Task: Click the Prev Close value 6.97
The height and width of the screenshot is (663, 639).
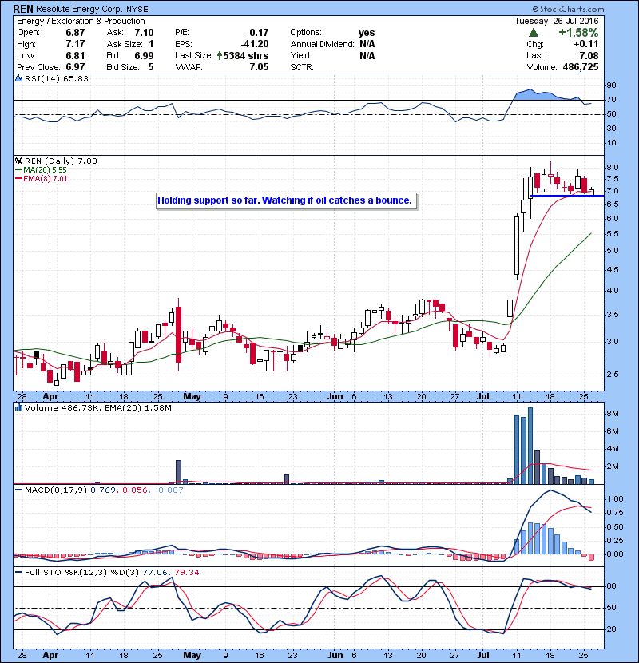Action: pyautogui.click(x=75, y=67)
